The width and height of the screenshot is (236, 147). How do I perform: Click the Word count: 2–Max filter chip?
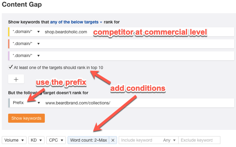point(89,140)
